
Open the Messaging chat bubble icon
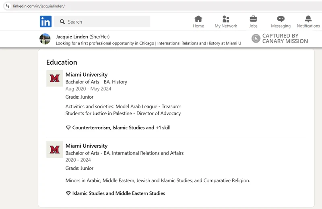pos(281,19)
